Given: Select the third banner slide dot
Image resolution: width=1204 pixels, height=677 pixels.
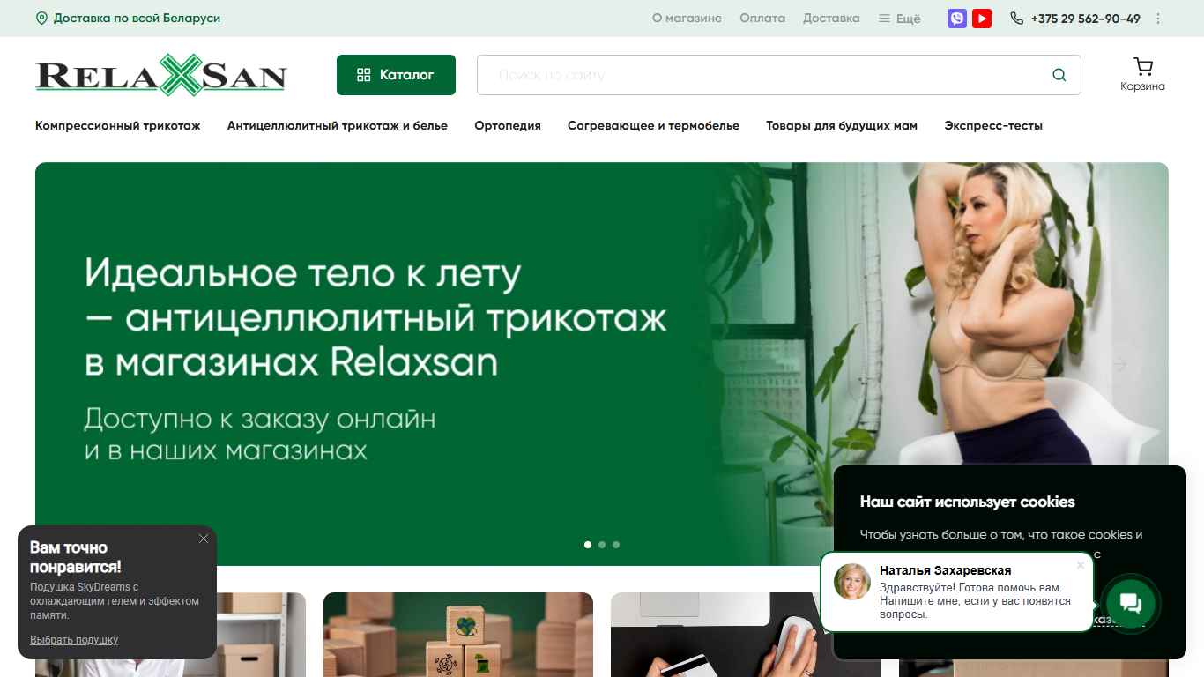Looking at the screenshot, I should pos(616,545).
